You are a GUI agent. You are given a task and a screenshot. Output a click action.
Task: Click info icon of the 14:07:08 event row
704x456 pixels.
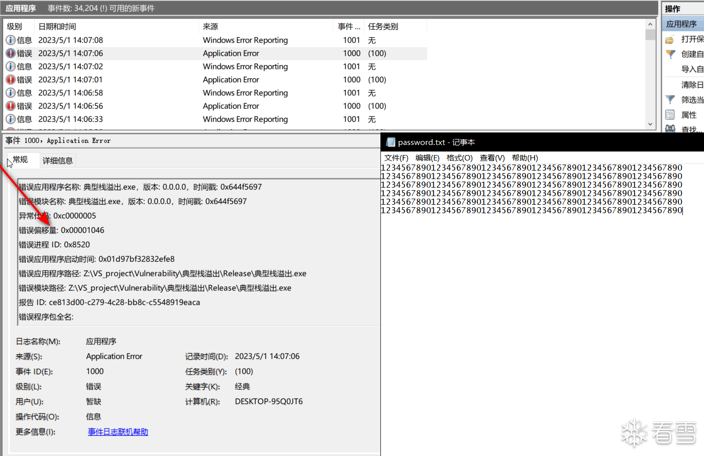pyautogui.click(x=11, y=40)
